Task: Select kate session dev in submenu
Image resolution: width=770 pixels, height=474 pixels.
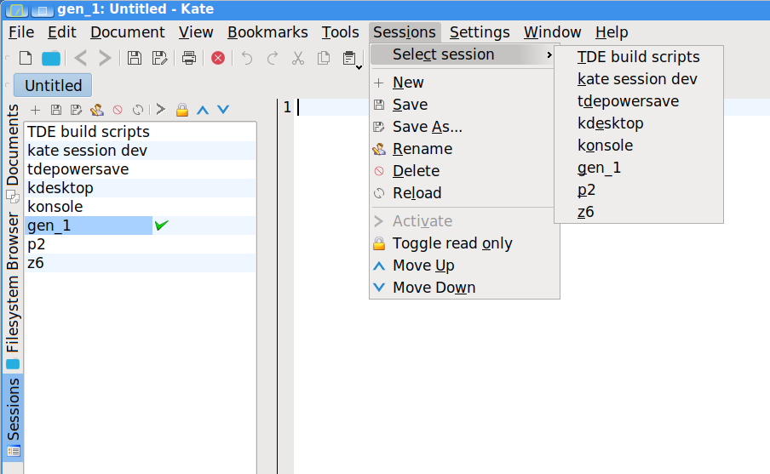Action: coord(639,79)
